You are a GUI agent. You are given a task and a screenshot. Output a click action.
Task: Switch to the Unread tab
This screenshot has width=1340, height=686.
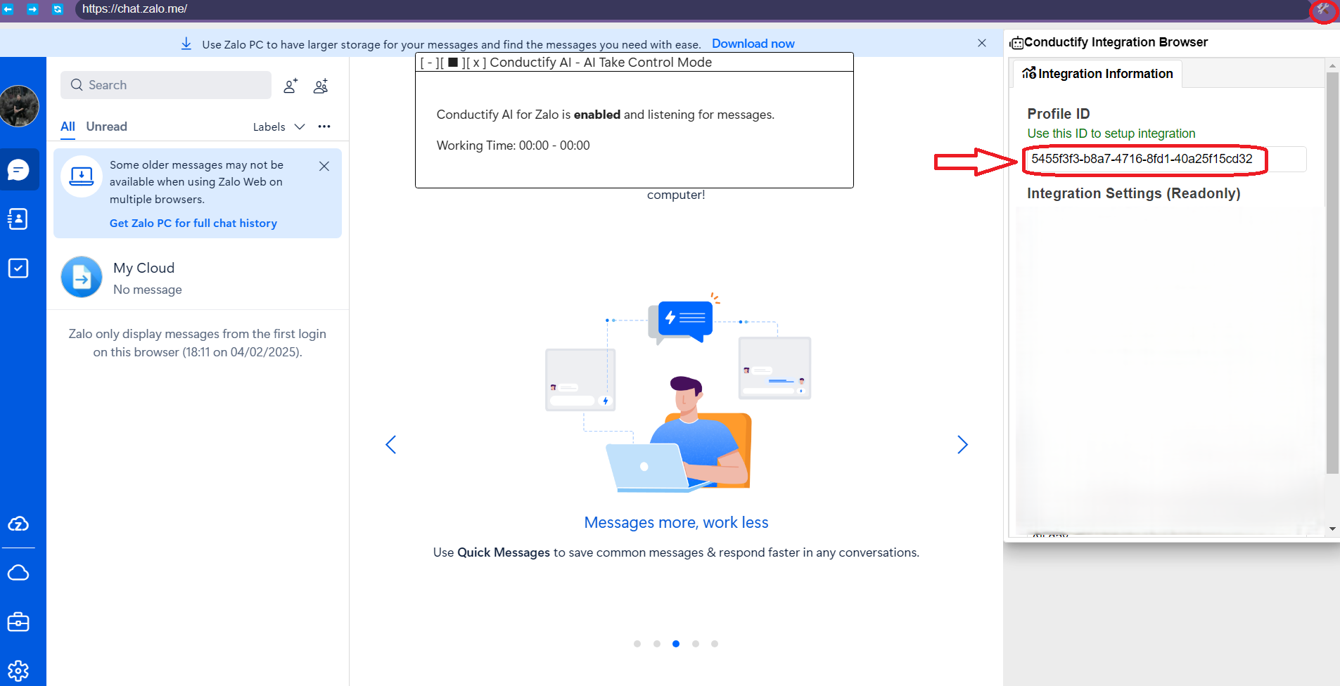tap(106, 127)
